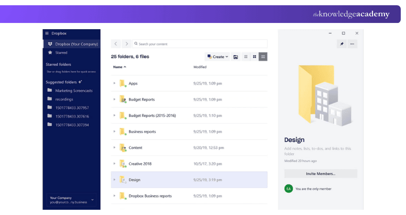Image resolution: width=406 pixels, height=215 pixels.
Task: Open the Create dropdown
Action: click(217, 57)
